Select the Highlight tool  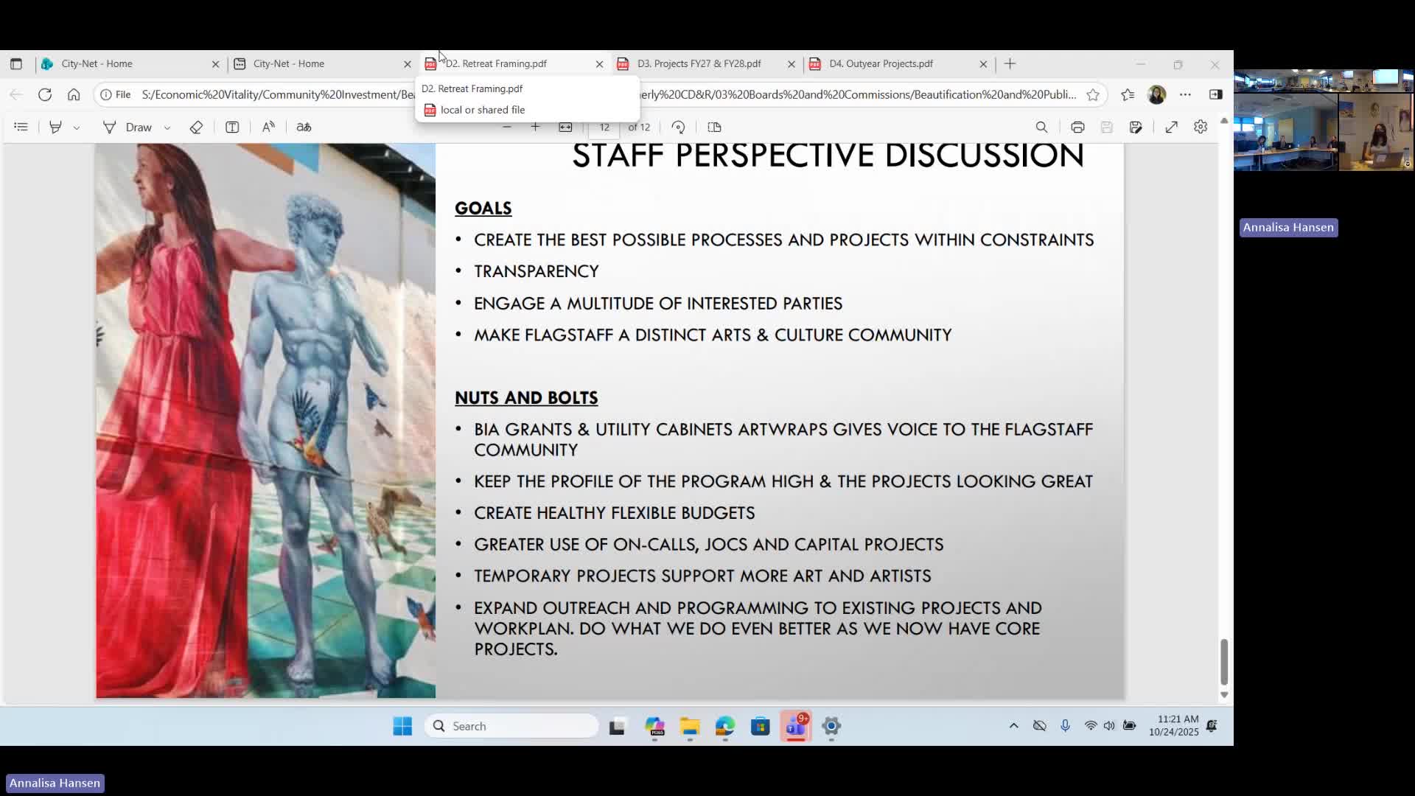pos(55,127)
